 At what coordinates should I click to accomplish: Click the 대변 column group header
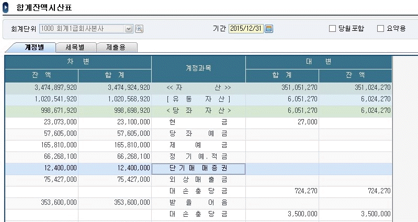click(x=318, y=62)
